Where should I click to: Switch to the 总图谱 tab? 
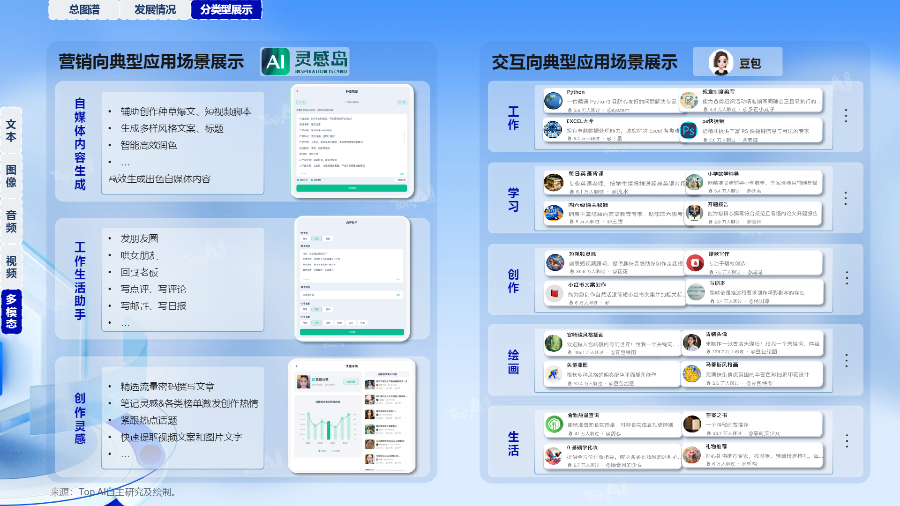tap(84, 9)
